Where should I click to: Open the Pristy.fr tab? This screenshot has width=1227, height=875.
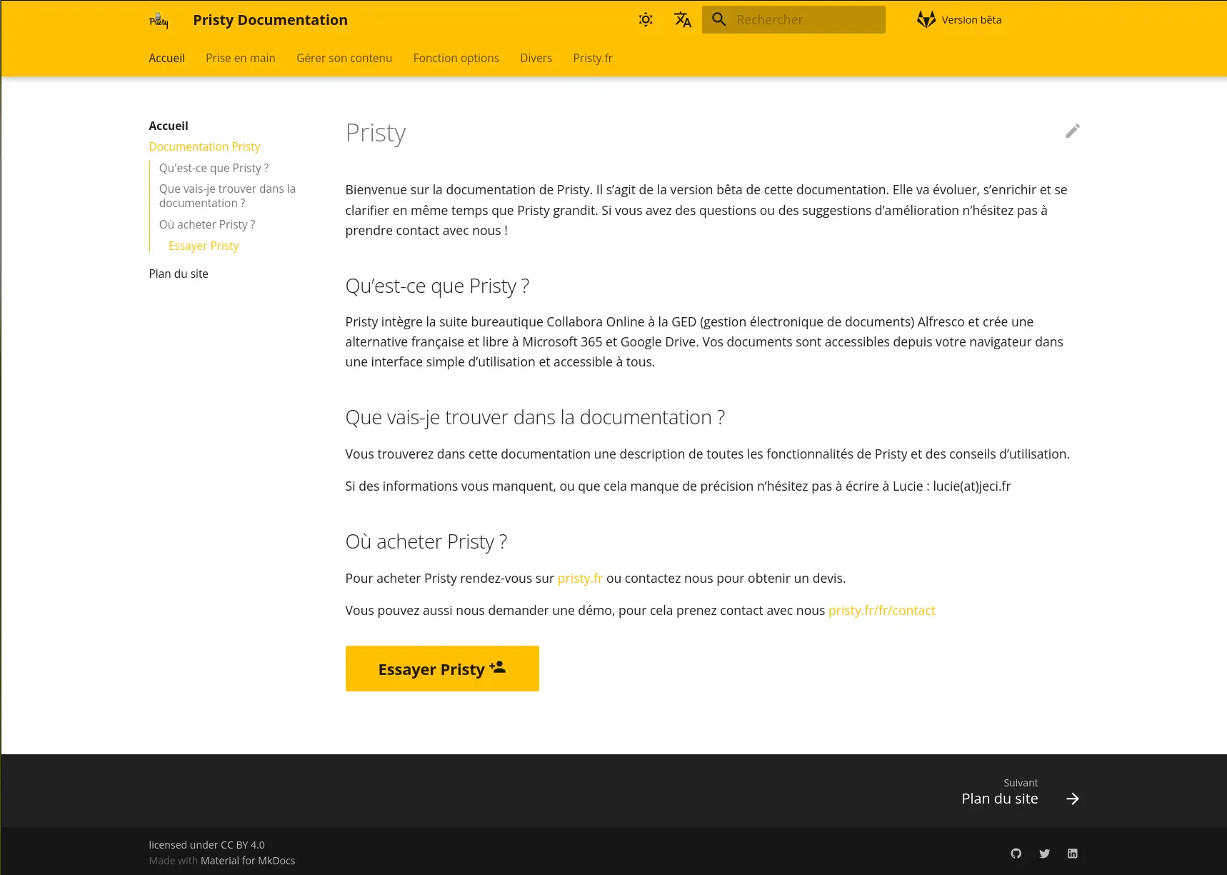tap(593, 58)
